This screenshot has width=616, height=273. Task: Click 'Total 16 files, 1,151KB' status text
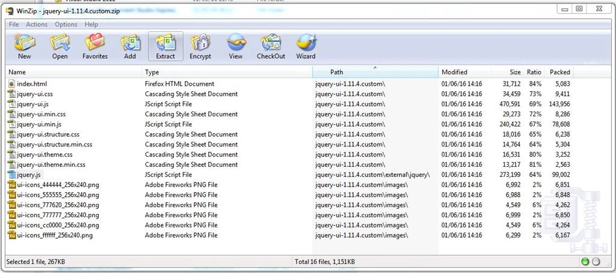coord(325,261)
